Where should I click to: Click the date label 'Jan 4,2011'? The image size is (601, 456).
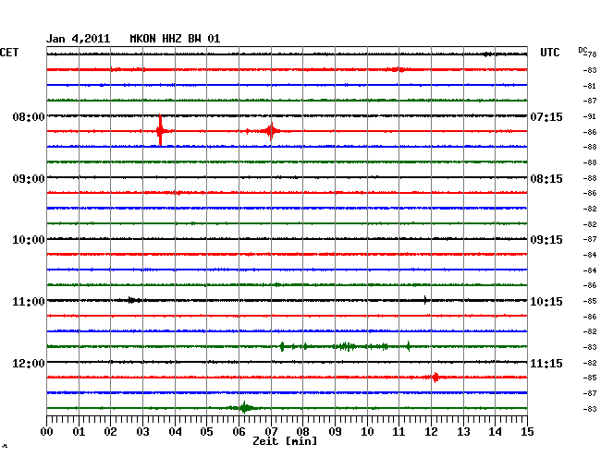[79, 39]
